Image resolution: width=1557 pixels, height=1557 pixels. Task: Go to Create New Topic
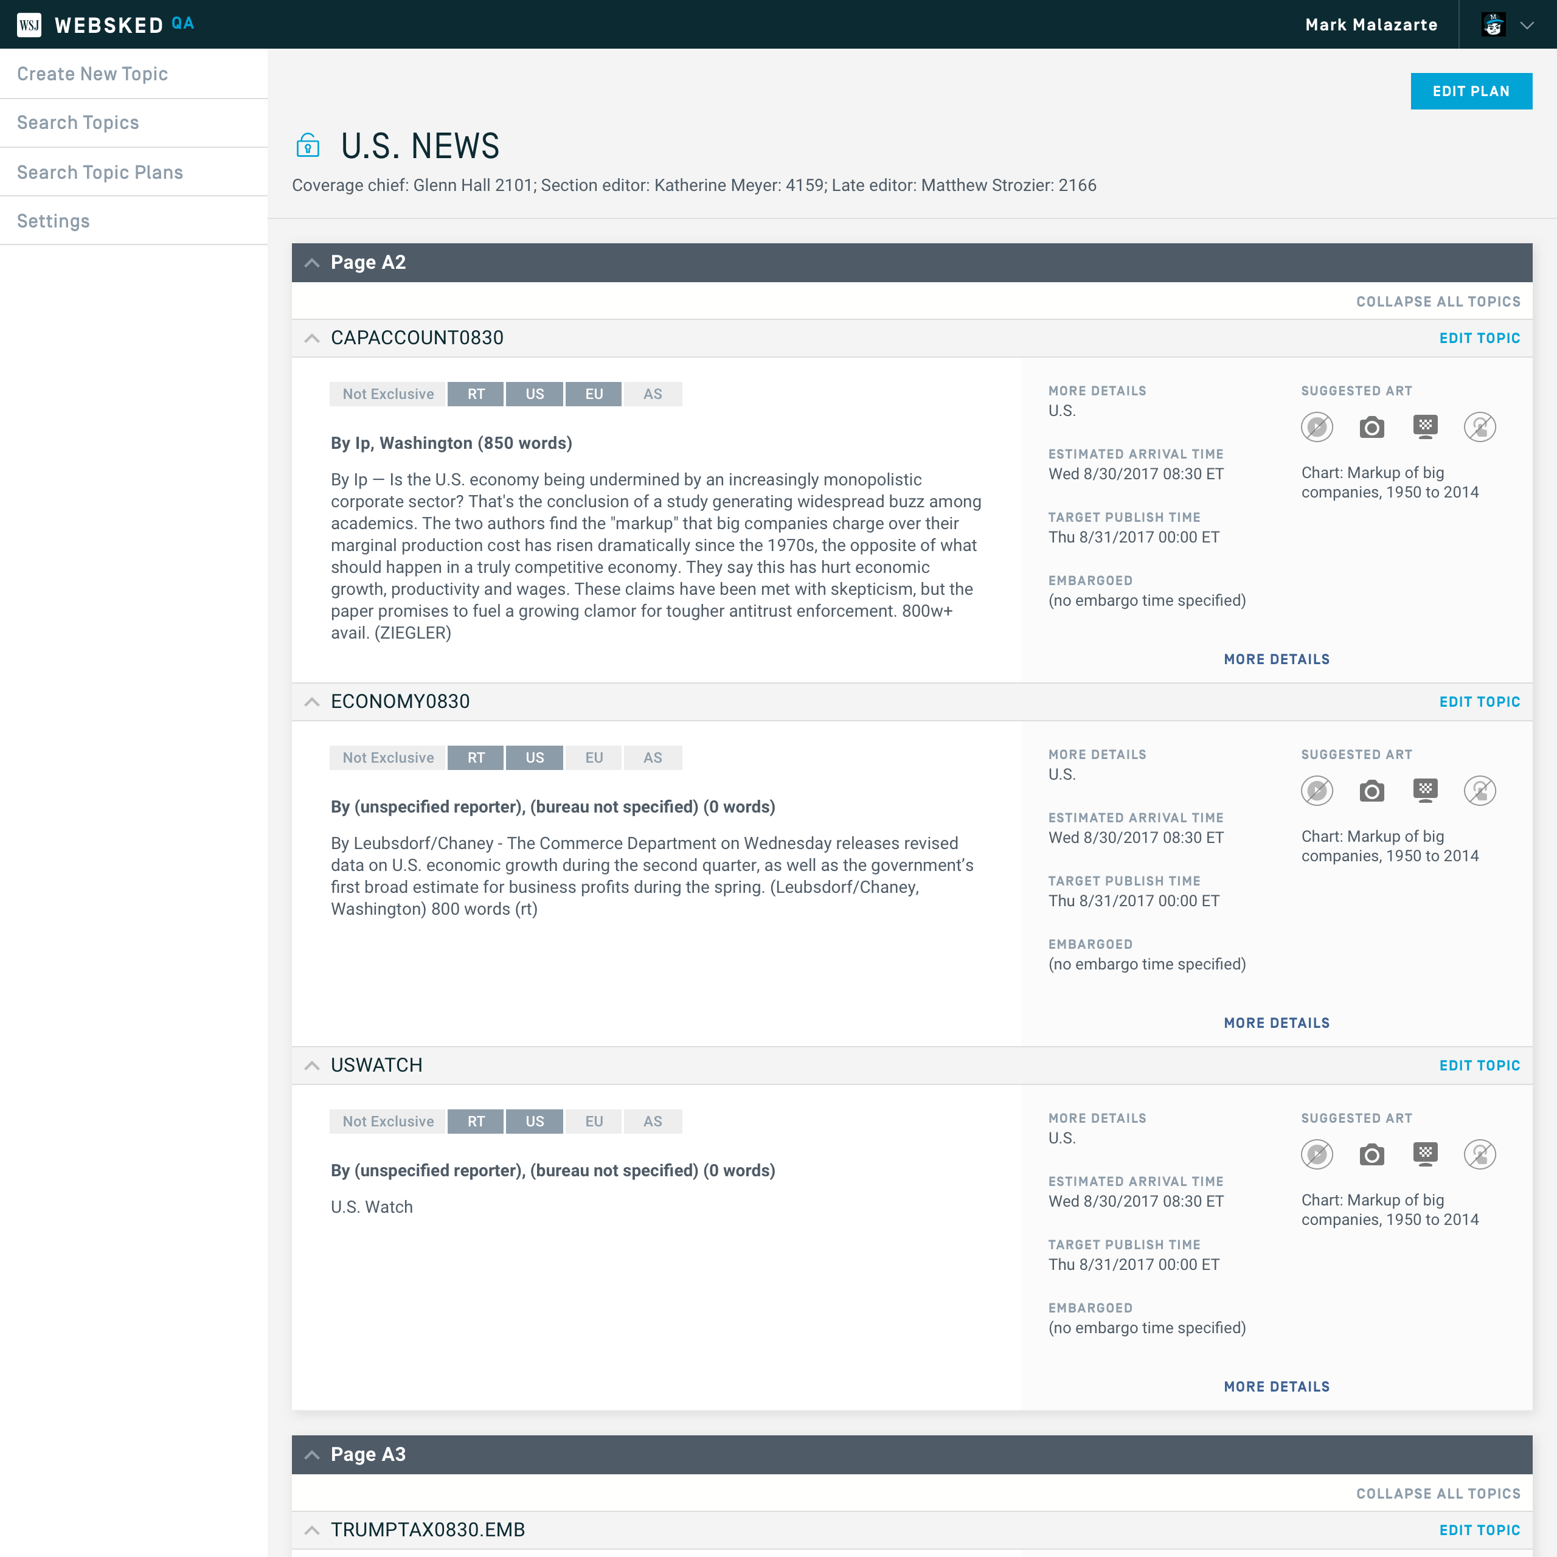[x=92, y=74]
